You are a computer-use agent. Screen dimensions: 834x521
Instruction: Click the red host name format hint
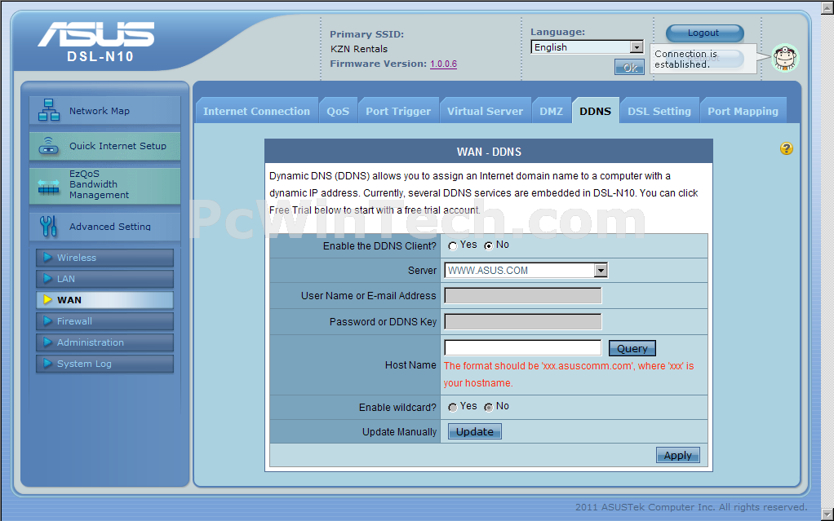point(569,374)
